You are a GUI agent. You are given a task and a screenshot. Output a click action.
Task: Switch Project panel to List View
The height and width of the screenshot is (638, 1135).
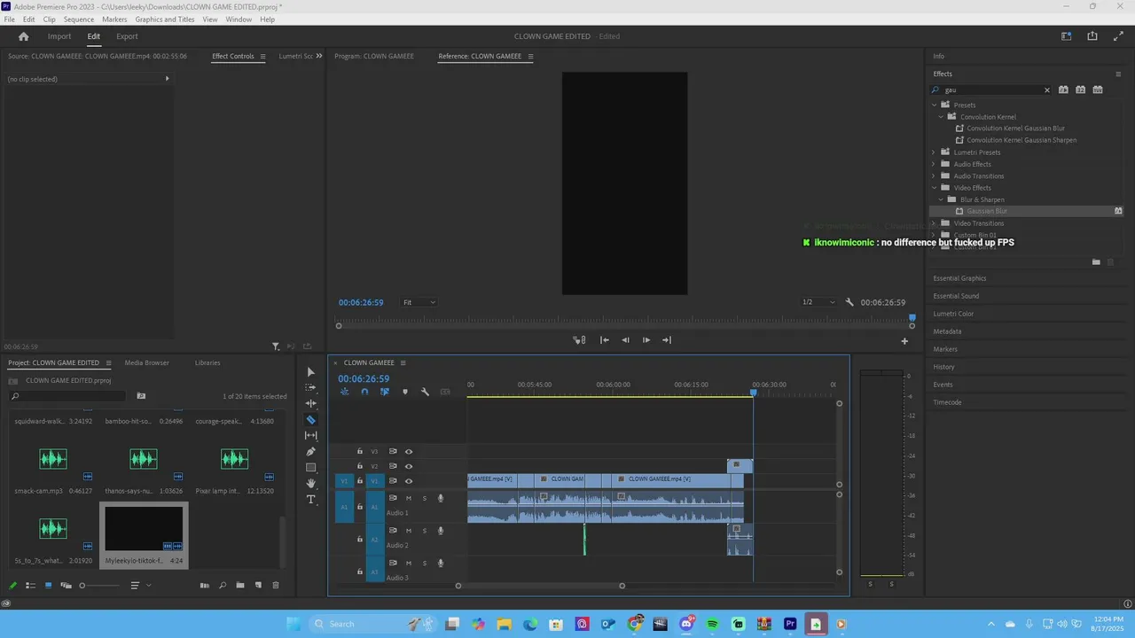tap(30, 585)
